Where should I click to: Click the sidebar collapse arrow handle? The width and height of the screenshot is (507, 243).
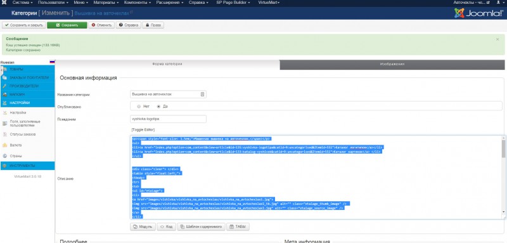1,70
